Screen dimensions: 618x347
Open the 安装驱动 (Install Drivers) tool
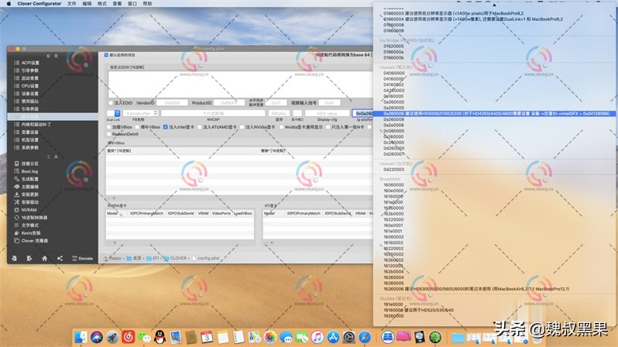[x=26, y=202]
